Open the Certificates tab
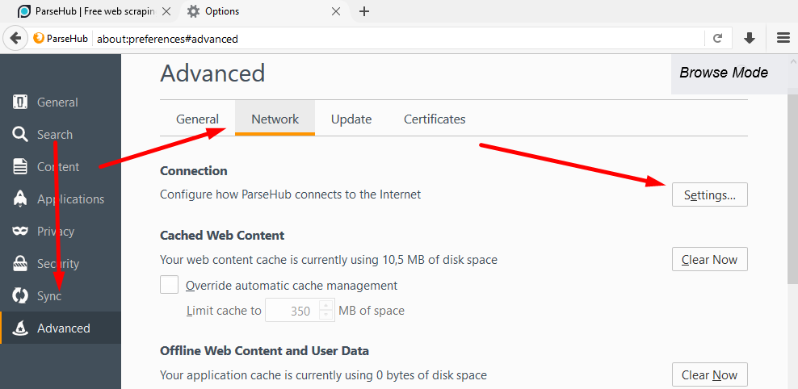The height and width of the screenshot is (389, 798). tap(435, 119)
